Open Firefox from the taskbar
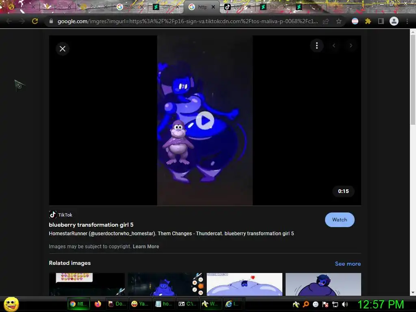This screenshot has width=416, height=312. (98, 304)
